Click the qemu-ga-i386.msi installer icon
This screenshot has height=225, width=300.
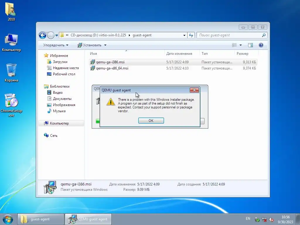(x=92, y=62)
